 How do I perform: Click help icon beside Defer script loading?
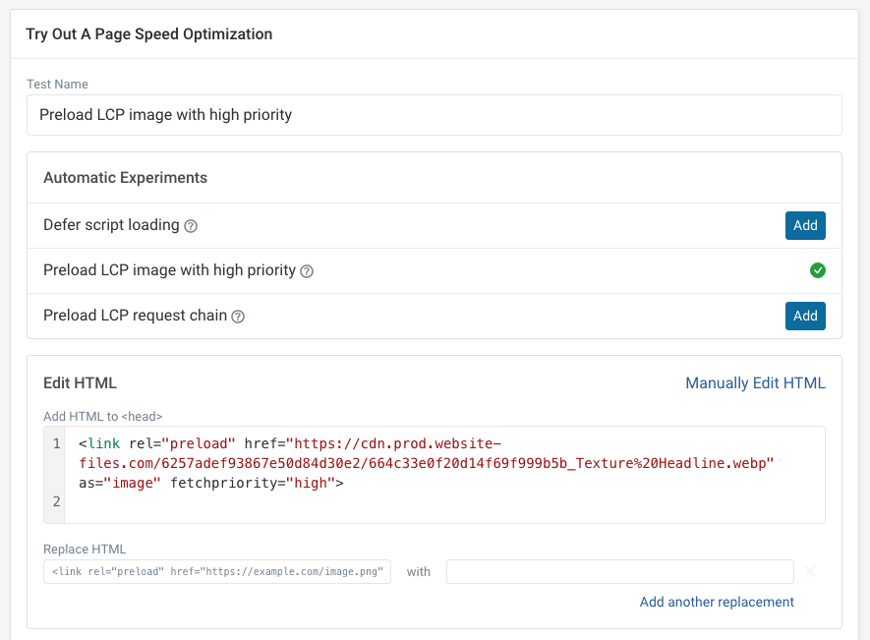click(191, 226)
